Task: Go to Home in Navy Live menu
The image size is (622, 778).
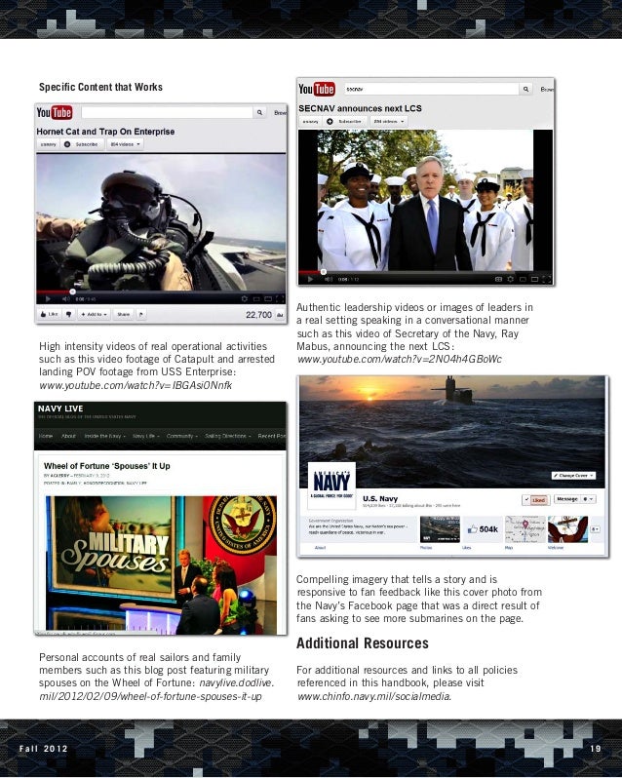Action: pos(46,436)
